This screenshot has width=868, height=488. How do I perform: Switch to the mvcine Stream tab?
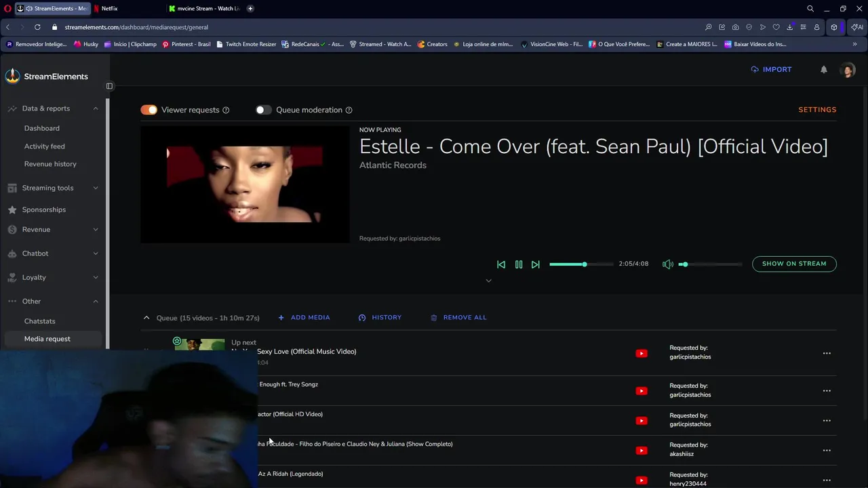203,9
